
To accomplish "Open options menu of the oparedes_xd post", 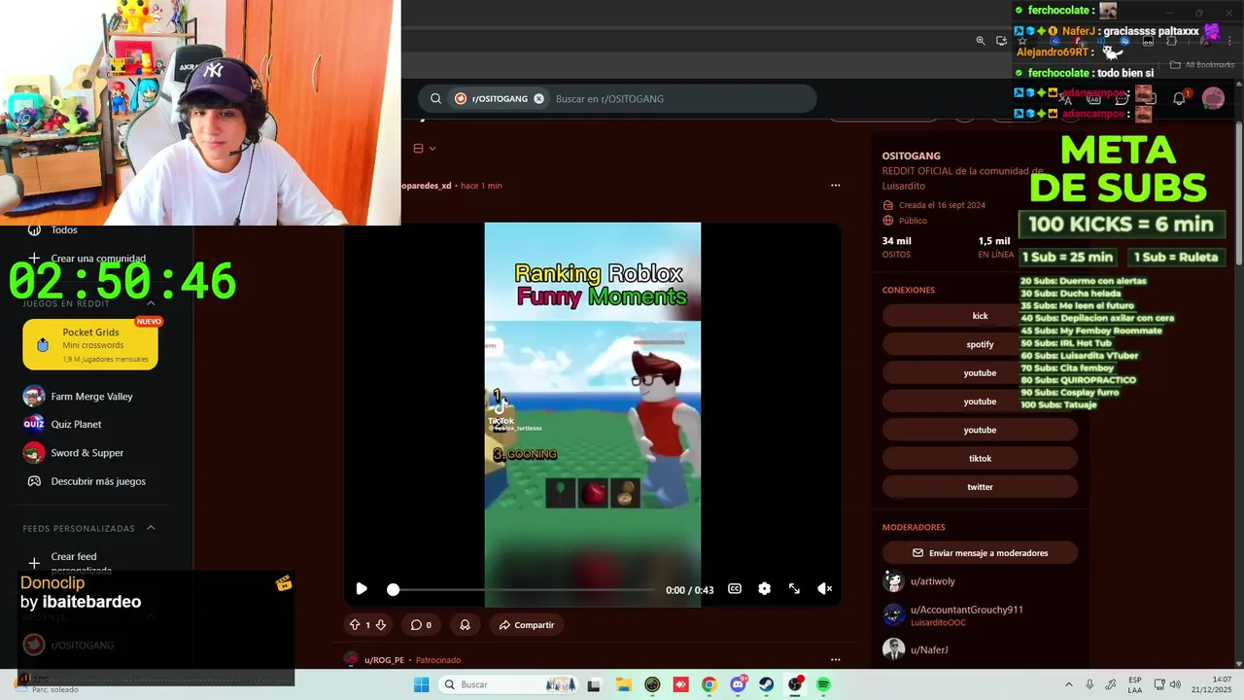I will pyautogui.click(x=835, y=185).
